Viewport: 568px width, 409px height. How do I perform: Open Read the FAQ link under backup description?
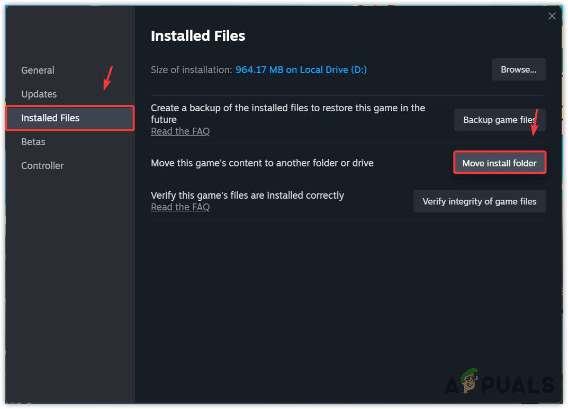(180, 131)
